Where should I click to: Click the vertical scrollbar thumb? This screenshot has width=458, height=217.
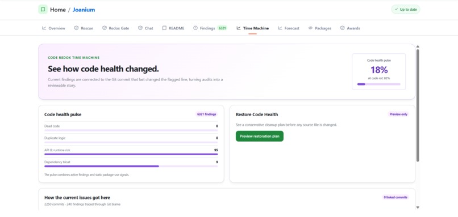[418, 105]
